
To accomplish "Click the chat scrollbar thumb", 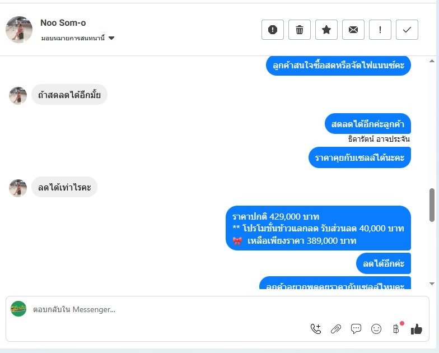I will [x=432, y=205].
